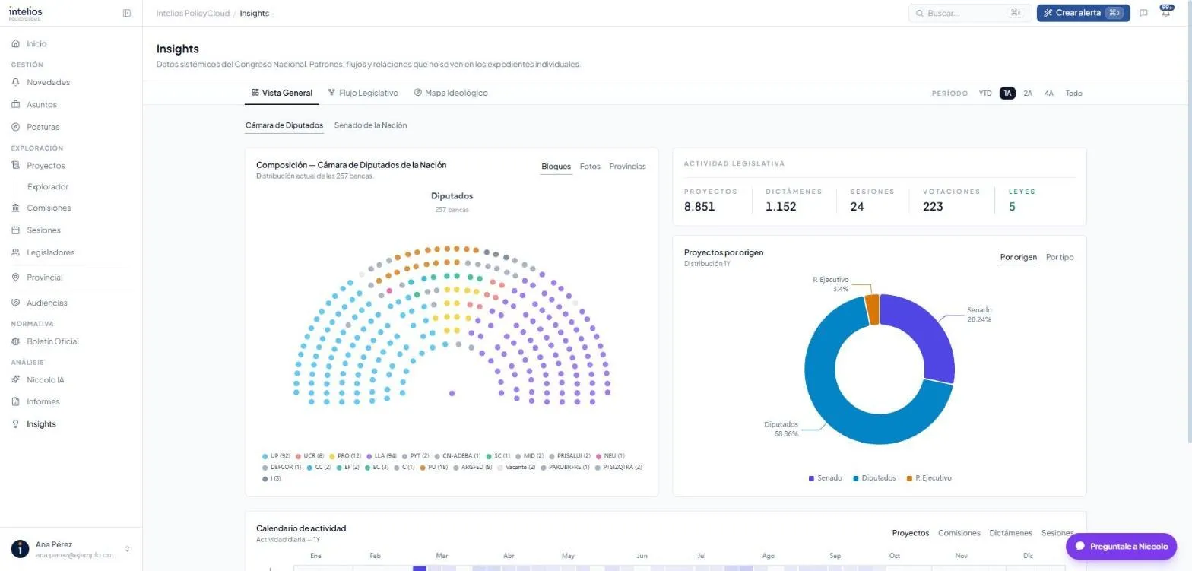
Task: Click the Asuntos briefcase icon
Action: [x=16, y=105]
